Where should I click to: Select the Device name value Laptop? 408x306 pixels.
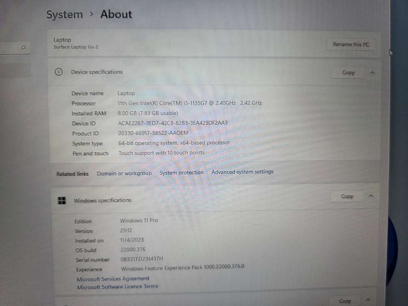tap(126, 93)
